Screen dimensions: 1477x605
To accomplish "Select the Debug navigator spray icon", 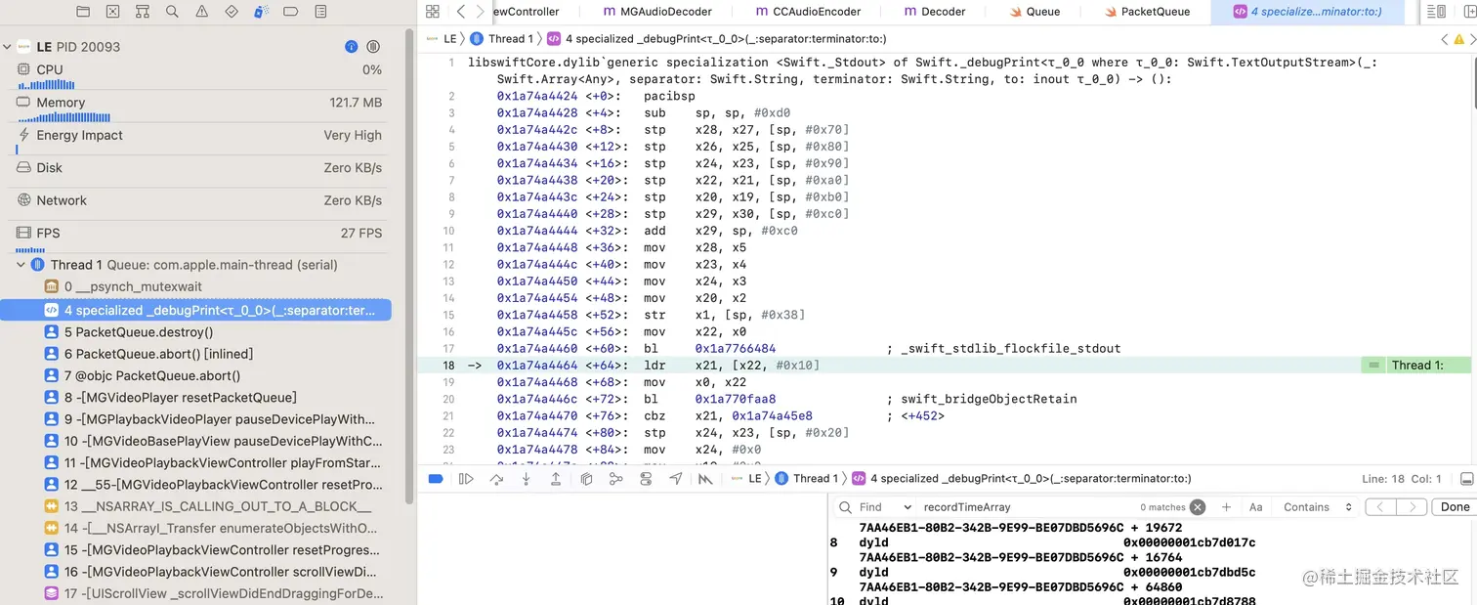I will pyautogui.click(x=261, y=12).
